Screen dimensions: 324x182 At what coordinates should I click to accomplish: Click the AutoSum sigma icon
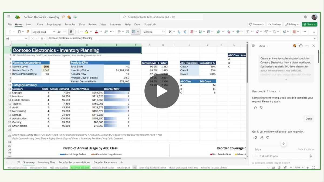tap(248, 32)
